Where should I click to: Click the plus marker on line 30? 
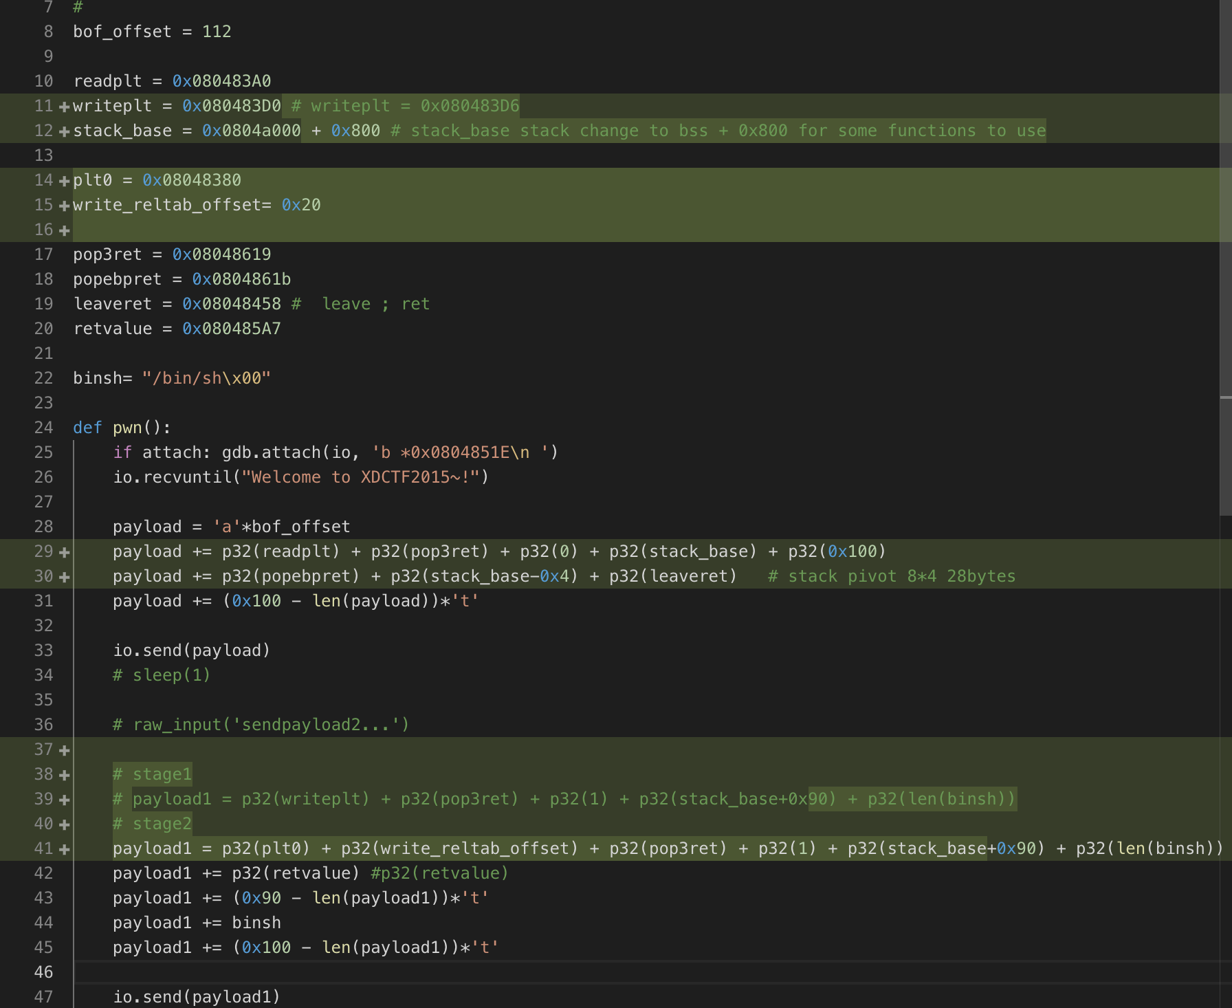(64, 577)
